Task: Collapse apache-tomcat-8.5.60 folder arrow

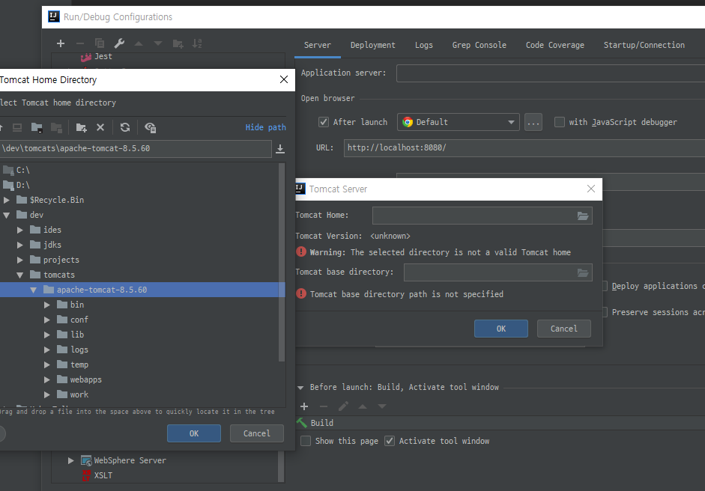Action: pos(34,290)
